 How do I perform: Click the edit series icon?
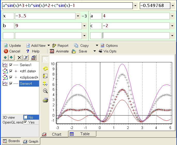pyautogui.click(x=25, y=57)
